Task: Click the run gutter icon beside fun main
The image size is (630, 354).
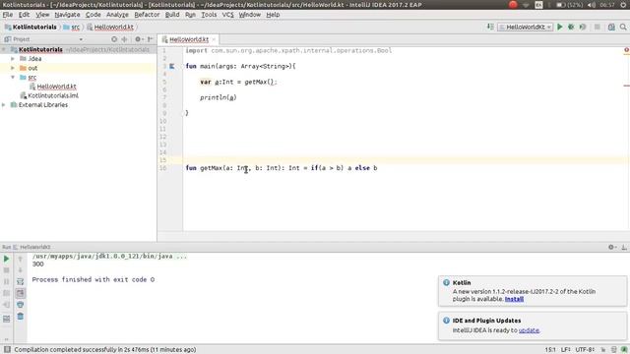Action: 171,66
